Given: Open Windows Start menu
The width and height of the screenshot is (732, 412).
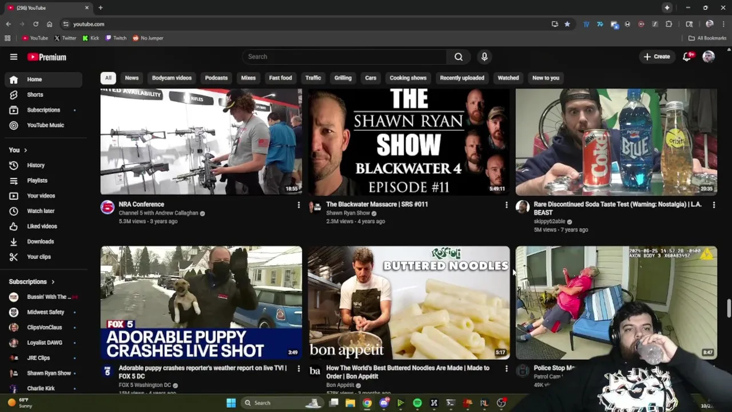Looking at the screenshot, I should coord(231,403).
